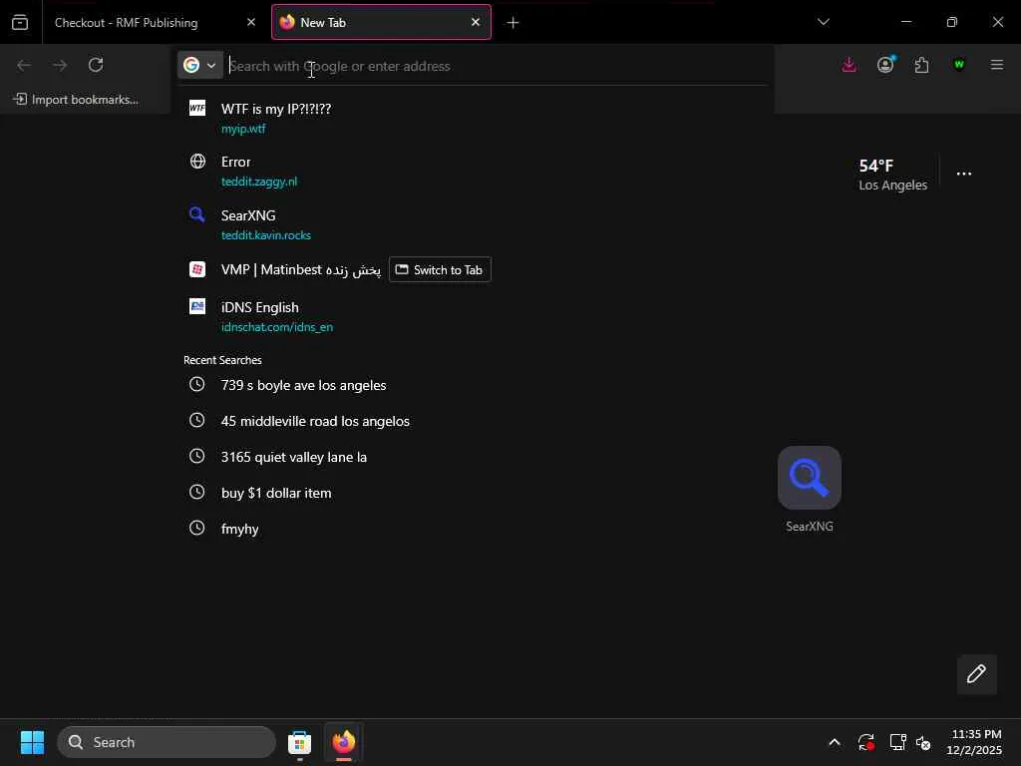Viewport: 1021px width, 766px height.
Task: Open the Google search engine selector dropdown
Action: click(199, 65)
